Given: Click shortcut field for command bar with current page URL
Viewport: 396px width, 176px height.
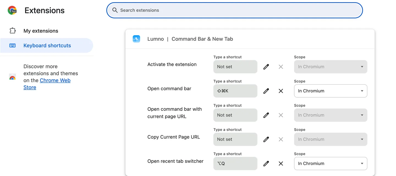Looking at the screenshot, I should [235, 115].
